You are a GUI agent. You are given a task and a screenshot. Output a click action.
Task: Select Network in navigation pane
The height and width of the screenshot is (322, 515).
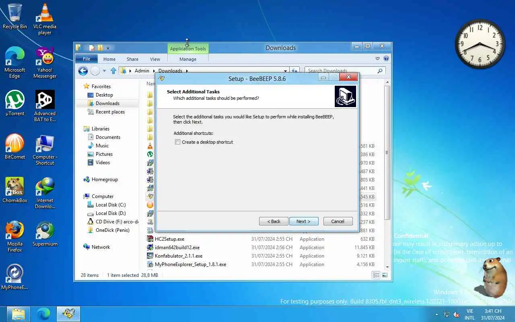[101, 247]
